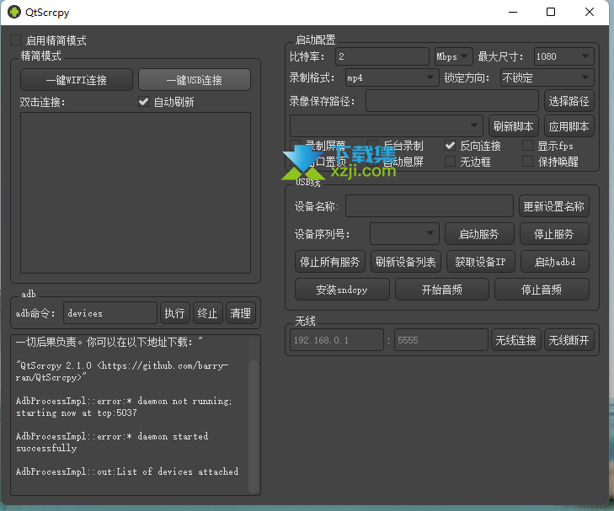The image size is (614, 511).
Task: Focus the wireless port field 5555
Action: [441, 339]
